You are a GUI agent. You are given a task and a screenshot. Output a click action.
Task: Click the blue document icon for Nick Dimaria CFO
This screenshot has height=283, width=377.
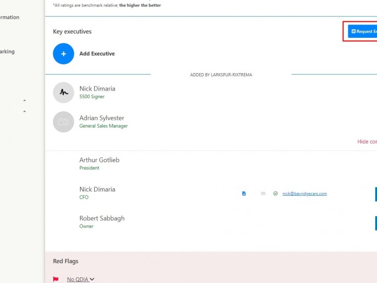click(244, 193)
